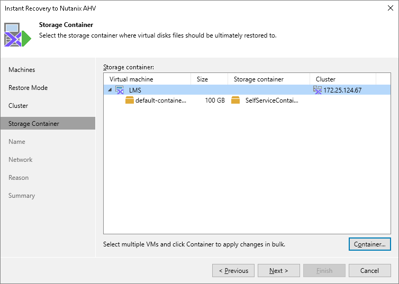
Task: Collapse the LMS tree node
Action: pos(110,90)
